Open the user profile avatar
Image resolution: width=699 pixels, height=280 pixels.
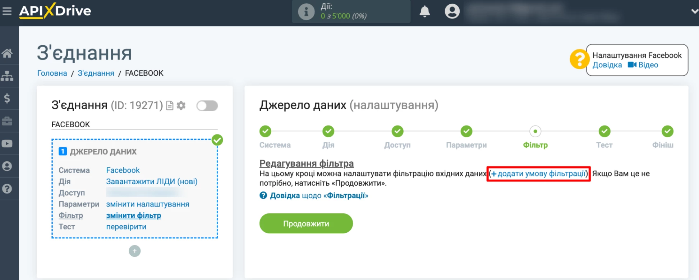click(452, 11)
